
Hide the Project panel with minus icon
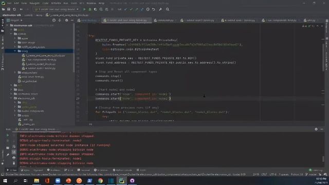tap(72, 20)
